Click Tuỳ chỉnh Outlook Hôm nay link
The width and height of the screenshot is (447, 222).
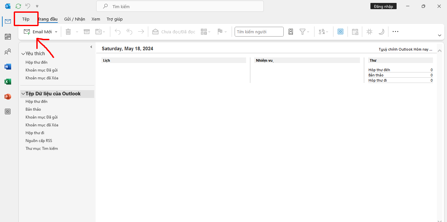click(405, 49)
